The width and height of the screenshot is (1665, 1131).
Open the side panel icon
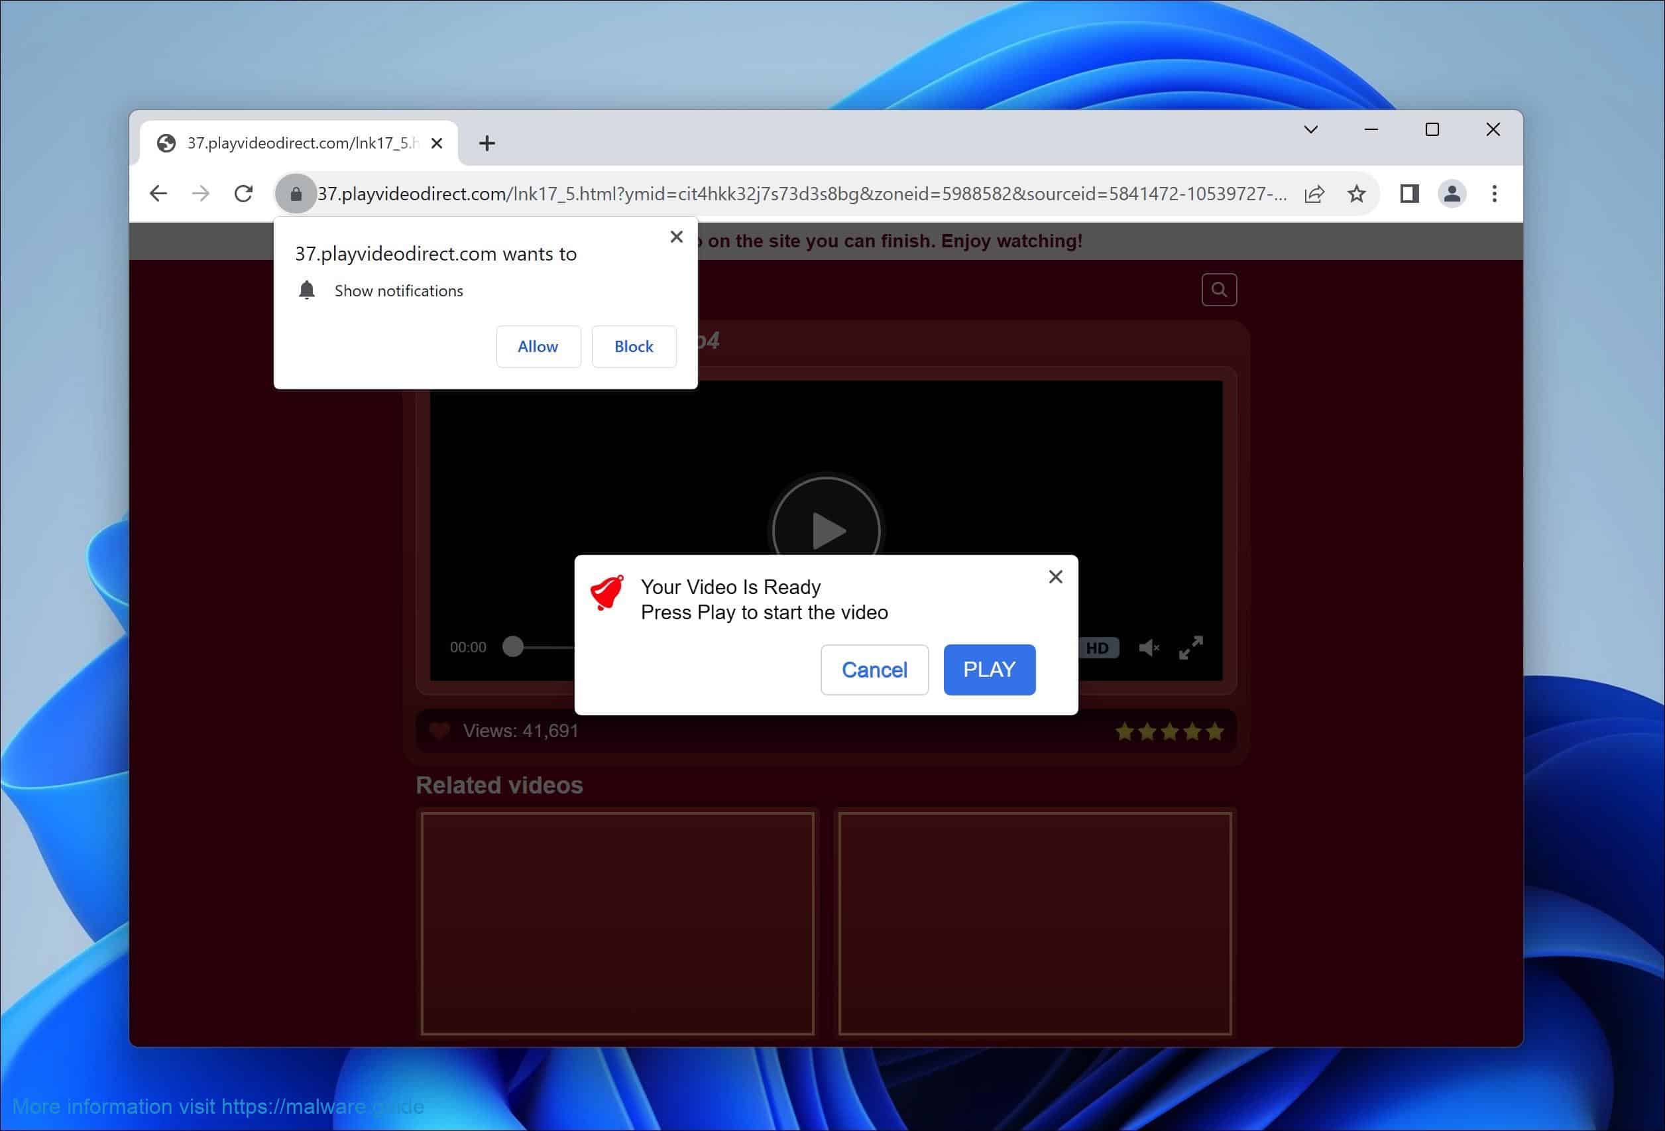coord(1409,194)
